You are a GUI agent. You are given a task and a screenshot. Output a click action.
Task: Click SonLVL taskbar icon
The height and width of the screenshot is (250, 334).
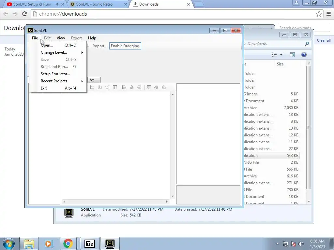coord(110,243)
